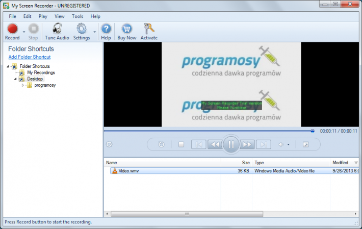
Task: Open the File menu
Action: pos(12,16)
